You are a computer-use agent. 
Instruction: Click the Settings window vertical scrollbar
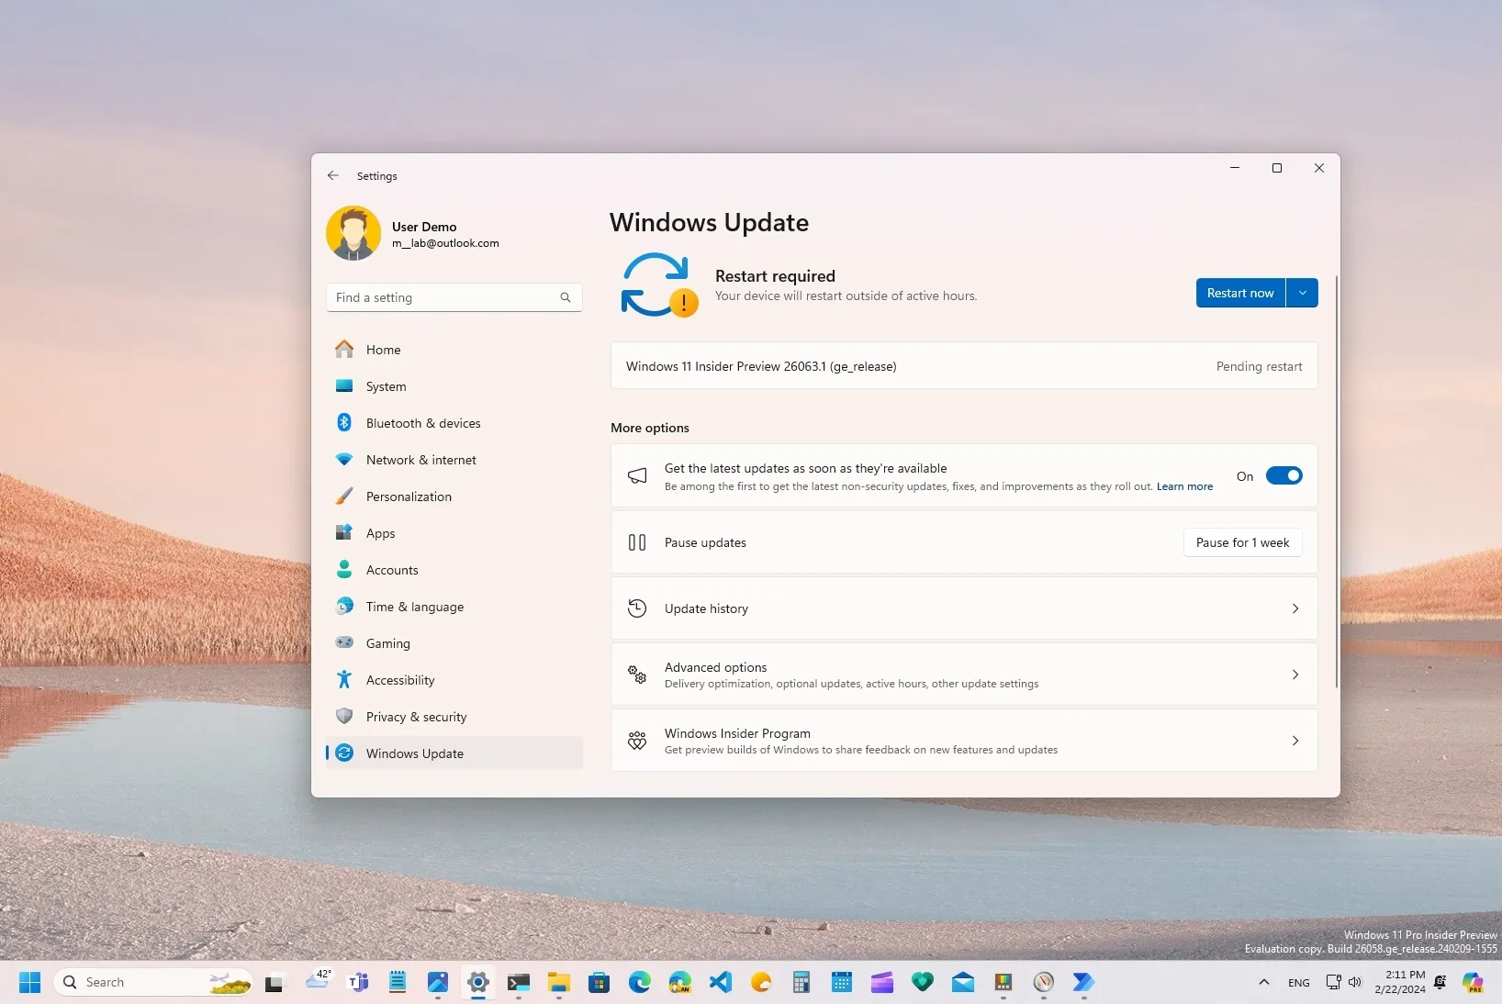click(1337, 482)
